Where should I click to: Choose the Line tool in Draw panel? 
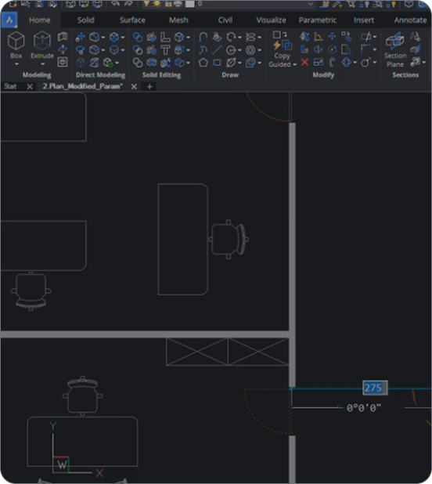tap(217, 49)
